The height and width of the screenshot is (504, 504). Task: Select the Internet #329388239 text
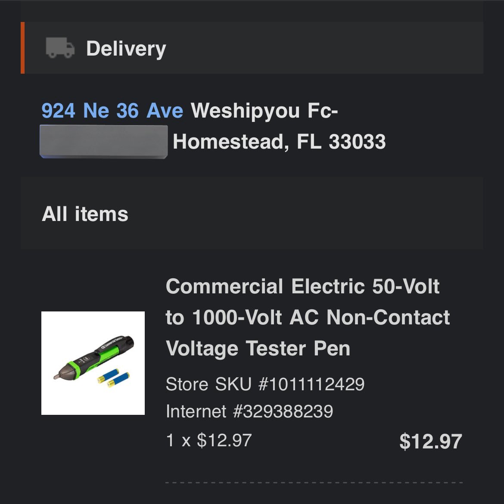[249, 411]
